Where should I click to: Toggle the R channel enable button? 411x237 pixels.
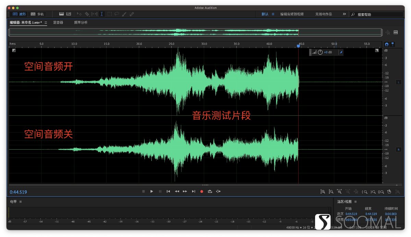point(398,149)
